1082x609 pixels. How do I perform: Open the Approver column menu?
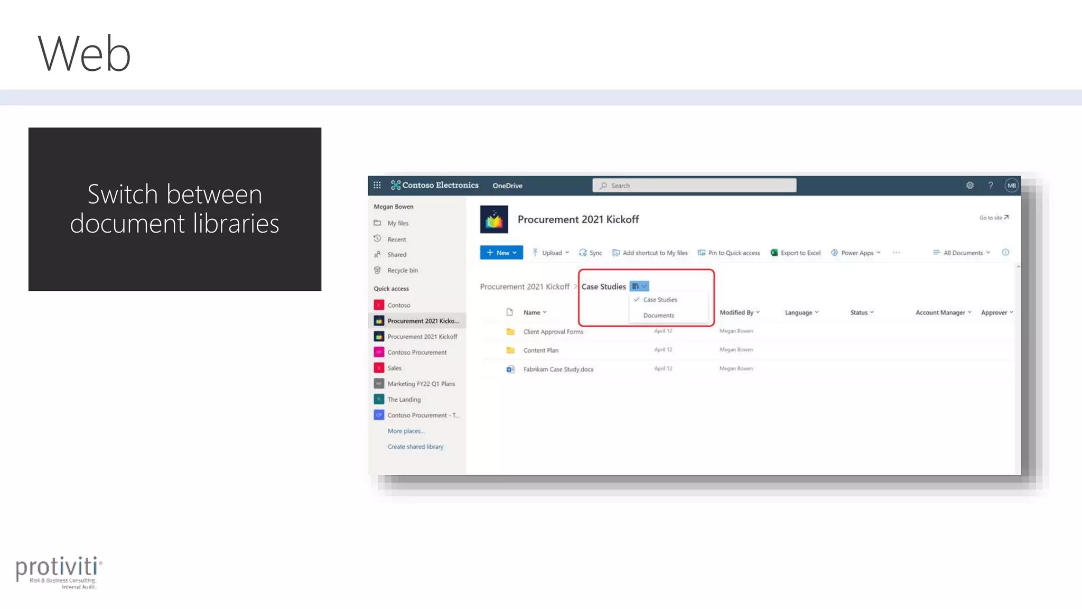pyautogui.click(x=997, y=312)
